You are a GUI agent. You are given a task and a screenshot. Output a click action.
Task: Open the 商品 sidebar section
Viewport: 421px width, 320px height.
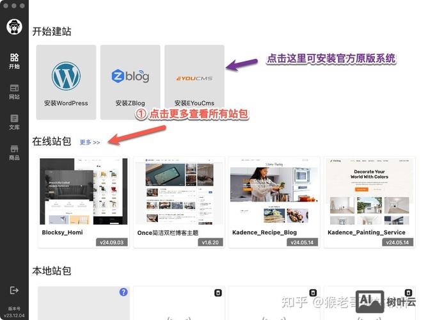(14, 152)
